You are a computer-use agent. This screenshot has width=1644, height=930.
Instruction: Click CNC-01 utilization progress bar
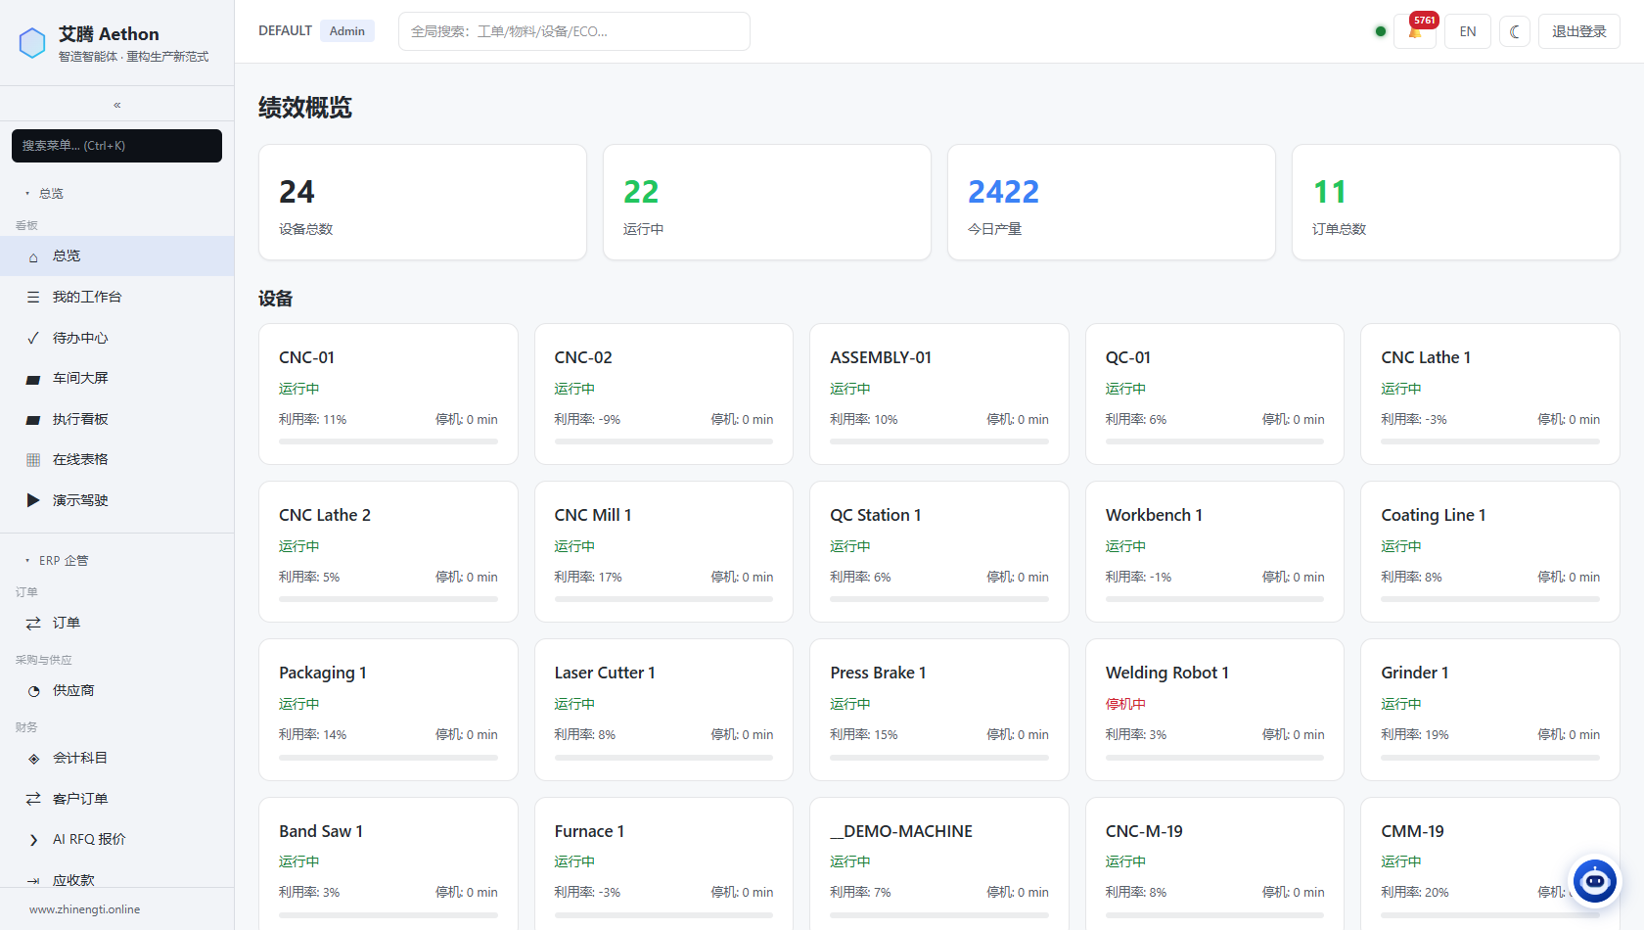(x=388, y=442)
